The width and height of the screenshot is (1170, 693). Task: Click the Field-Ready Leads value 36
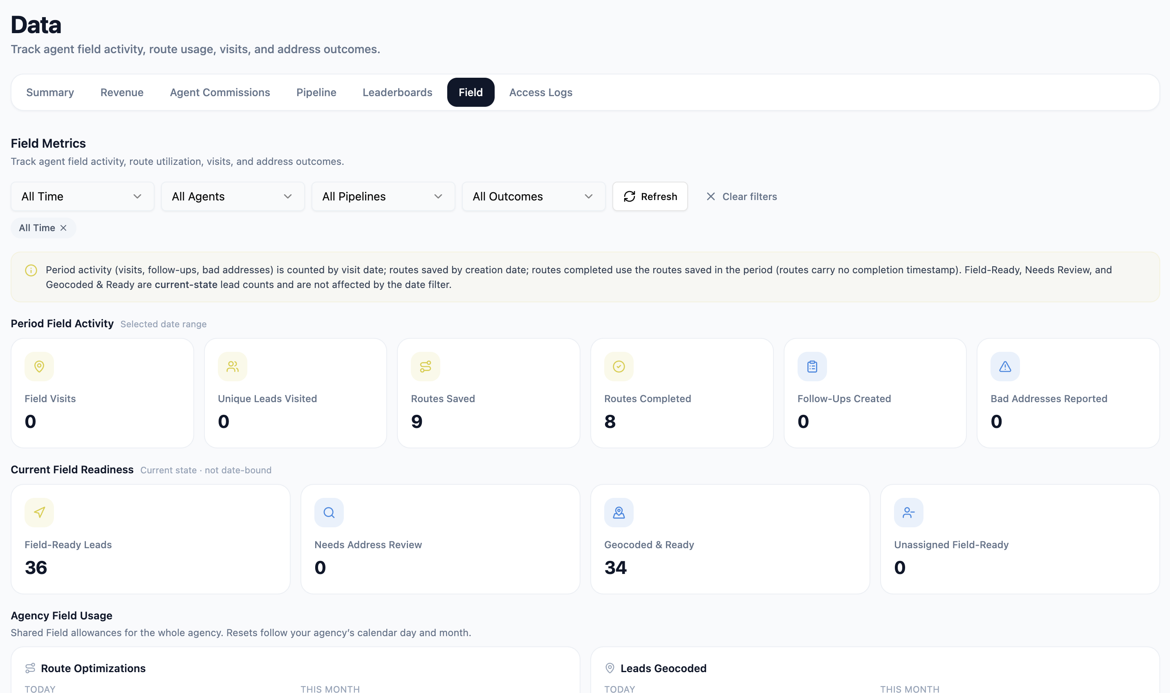coord(36,568)
